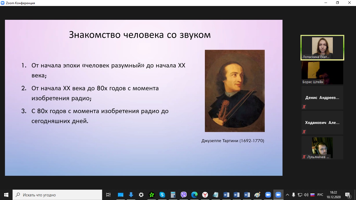Close the Zoom conference window
This screenshot has width=356, height=200.
pyautogui.click(x=350, y=3)
